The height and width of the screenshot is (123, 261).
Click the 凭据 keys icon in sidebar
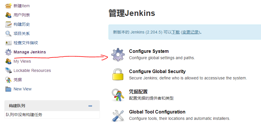click(x=8, y=80)
